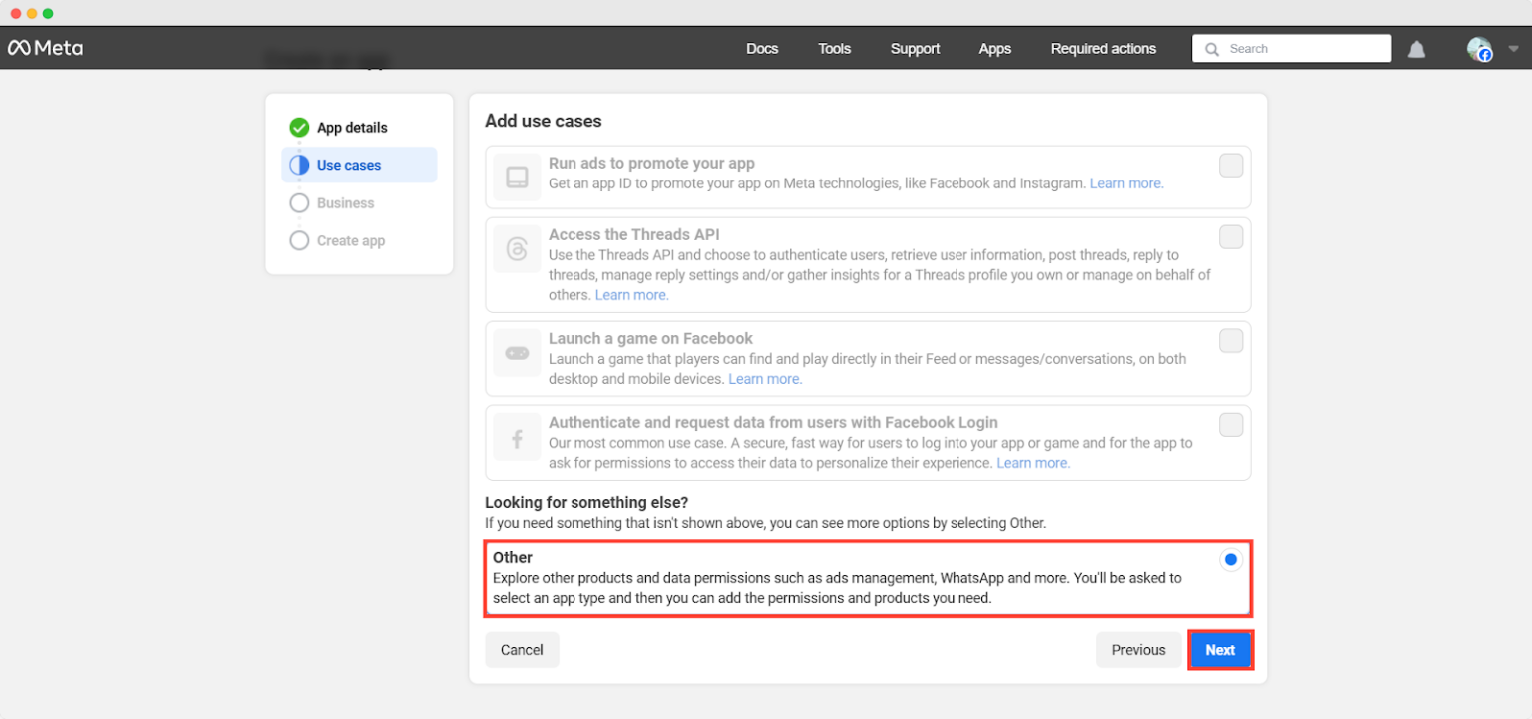Click the Cancel button
Viewport: 1532px width, 719px height.
click(522, 650)
